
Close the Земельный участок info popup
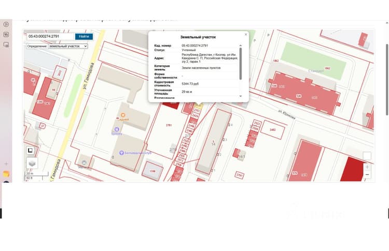[246, 34]
